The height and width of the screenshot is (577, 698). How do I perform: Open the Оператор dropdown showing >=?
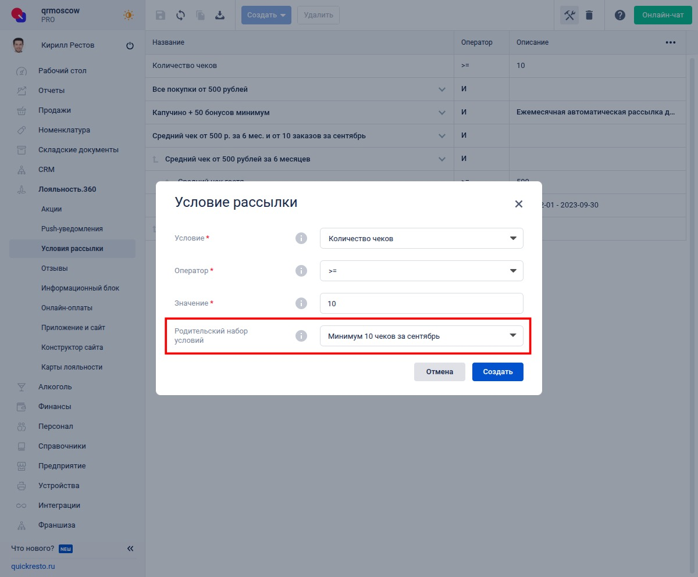pyautogui.click(x=422, y=271)
